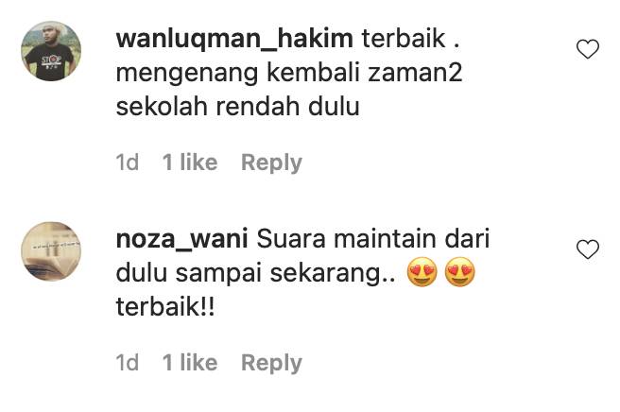The image size is (620, 412).
Task: Open wanluqman_hakim's profile picture
Action: pyautogui.click(x=51, y=51)
